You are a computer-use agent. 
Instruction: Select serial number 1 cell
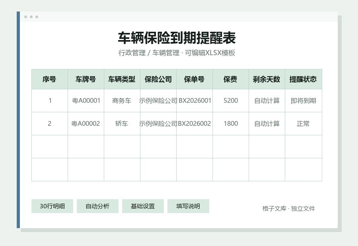click(50, 100)
